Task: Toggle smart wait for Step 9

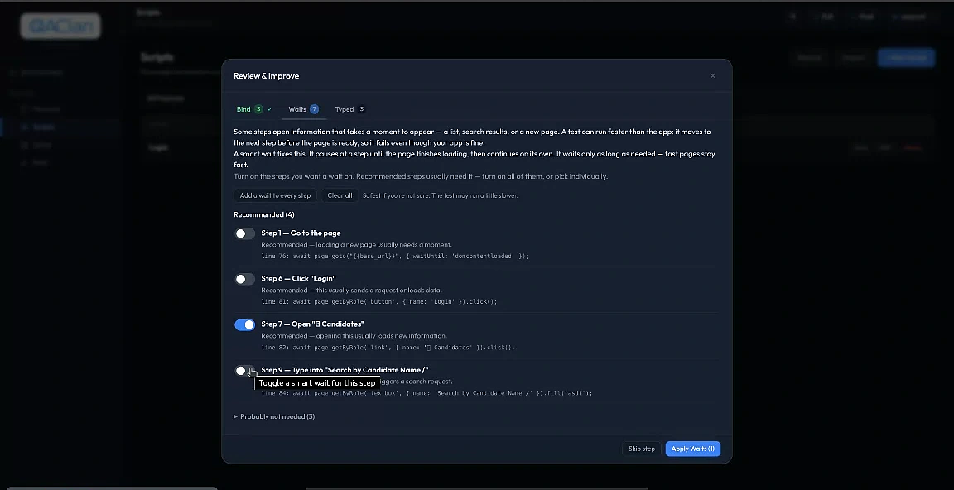Action: (x=244, y=371)
